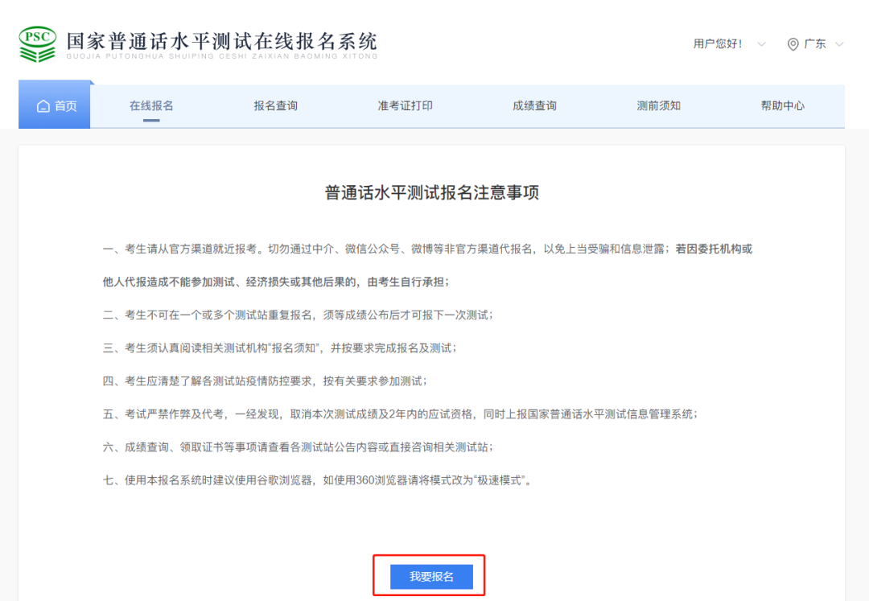Click the pinyin subtitle under the site title

tap(222, 56)
